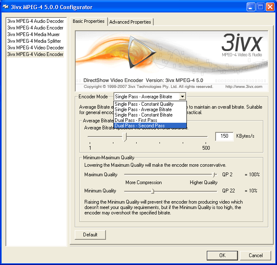This screenshot has width=277, height=265.
Task: Open the http://www.3ivx.com link
Action: 244,87
